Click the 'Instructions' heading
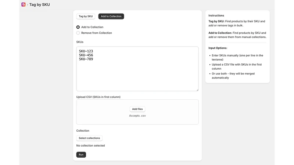This screenshot has width=294, height=165. (x=216, y=15)
